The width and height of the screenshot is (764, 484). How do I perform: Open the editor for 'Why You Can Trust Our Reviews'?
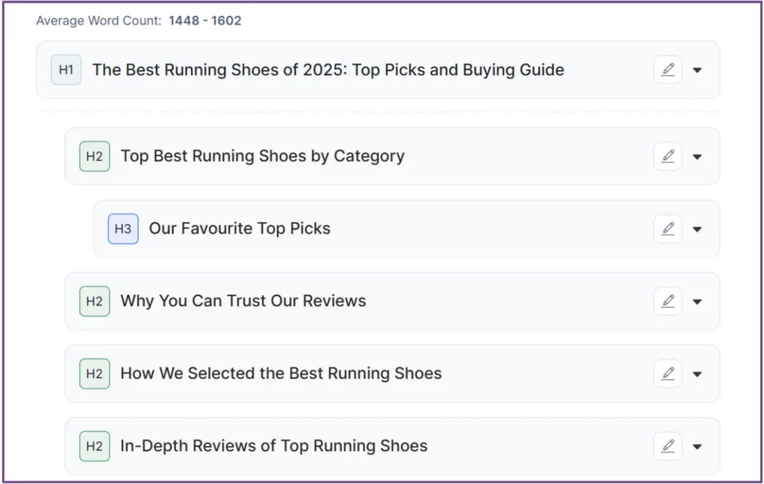[x=668, y=301]
